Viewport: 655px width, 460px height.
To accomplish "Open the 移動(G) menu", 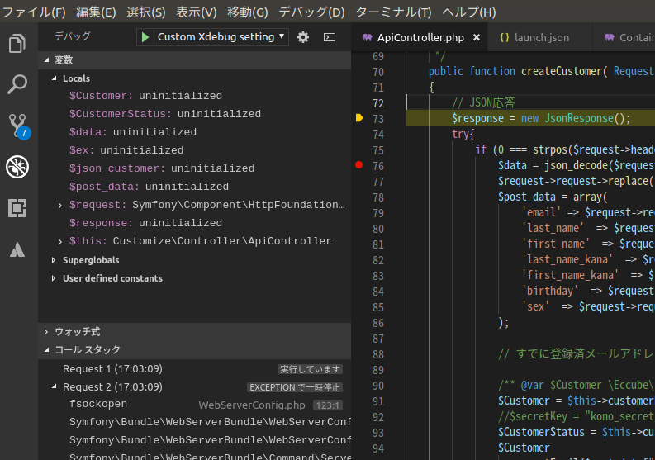I will coord(248,12).
